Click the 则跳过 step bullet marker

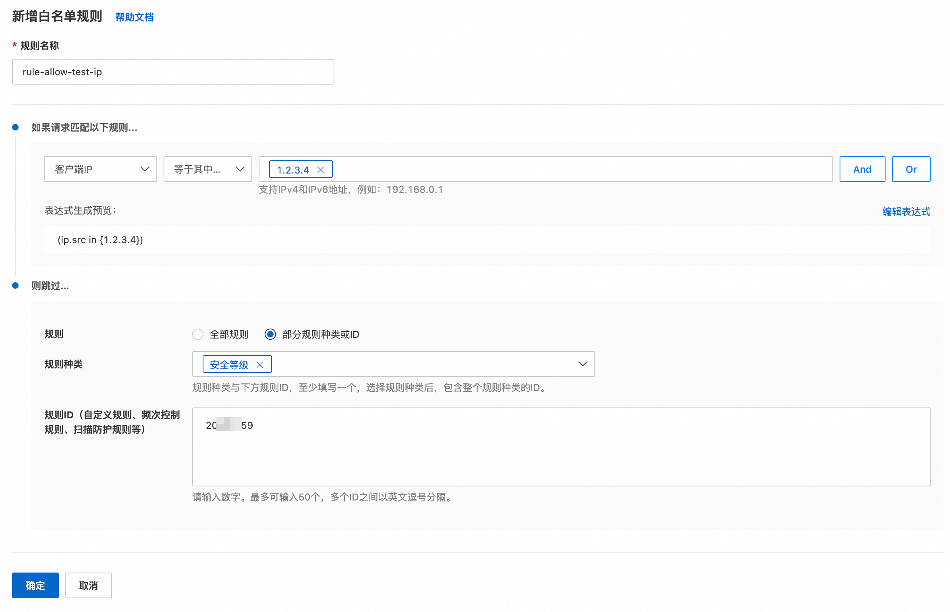coord(15,285)
